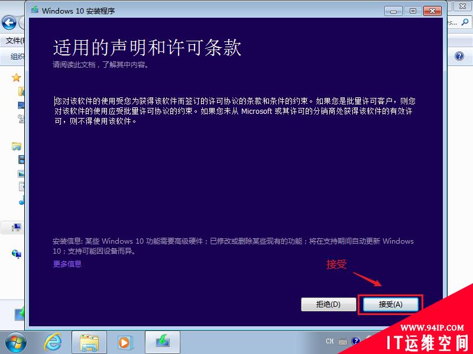Close the Windows 10 安装程序 window
Image resolution: width=473 pixels, height=354 pixels.
(x=432, y=11)
